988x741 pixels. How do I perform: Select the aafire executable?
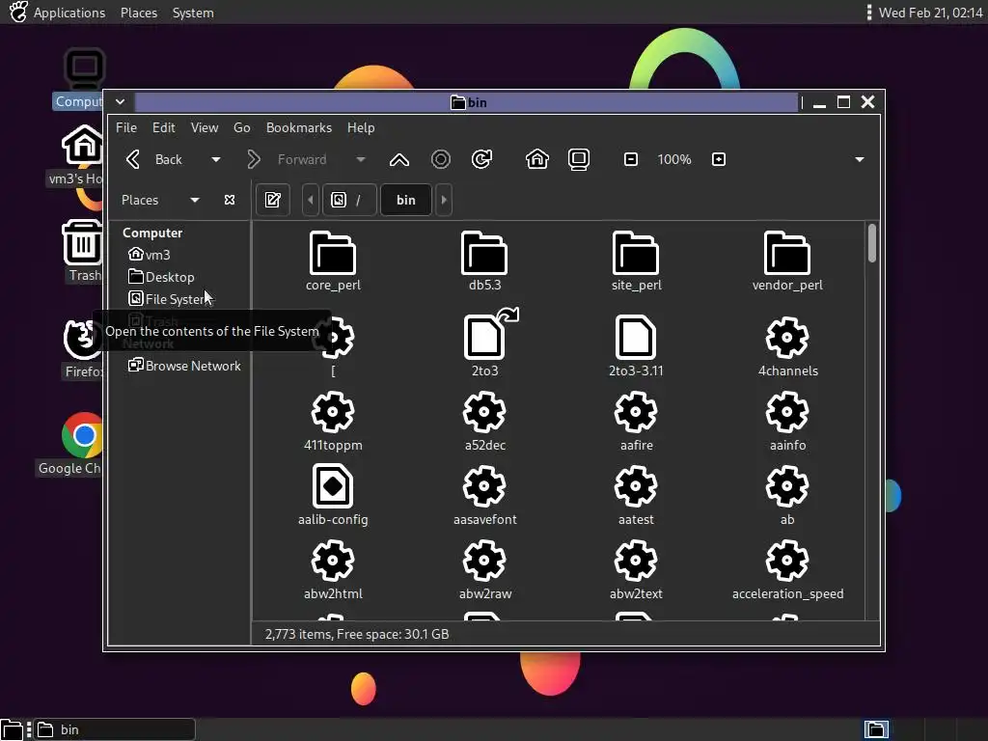(x=636, y=421)
